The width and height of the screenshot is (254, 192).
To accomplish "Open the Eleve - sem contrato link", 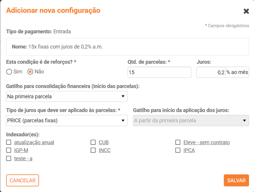I will [206, 143].
